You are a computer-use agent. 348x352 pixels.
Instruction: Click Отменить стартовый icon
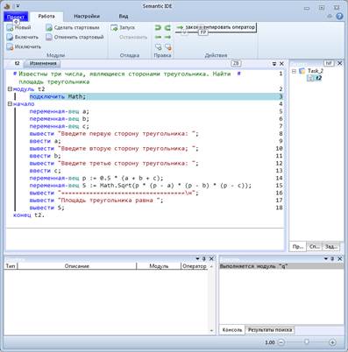pyautogui.click(x=49, y=37)
